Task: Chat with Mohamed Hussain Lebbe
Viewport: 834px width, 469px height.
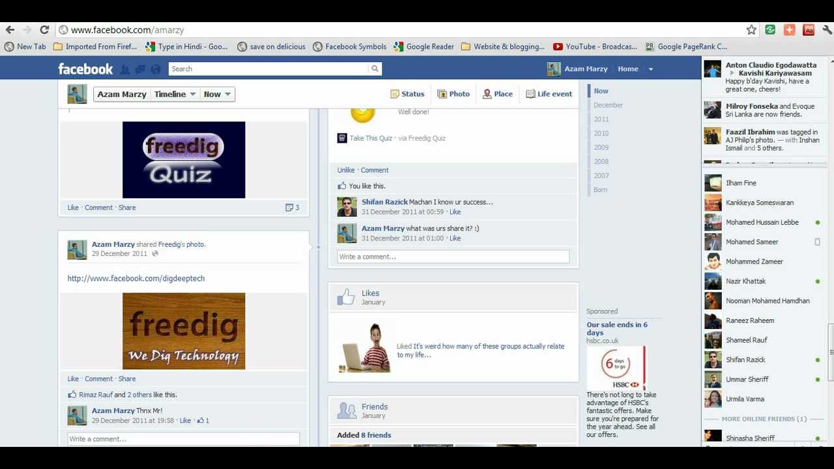Action: pos(764,222)
